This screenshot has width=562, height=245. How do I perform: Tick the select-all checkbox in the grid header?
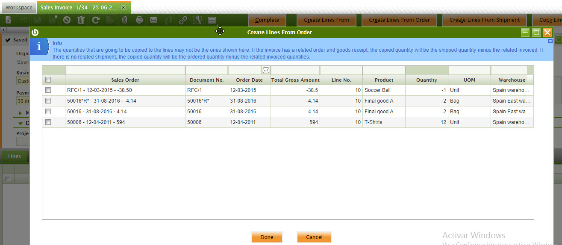coord(48,80)
